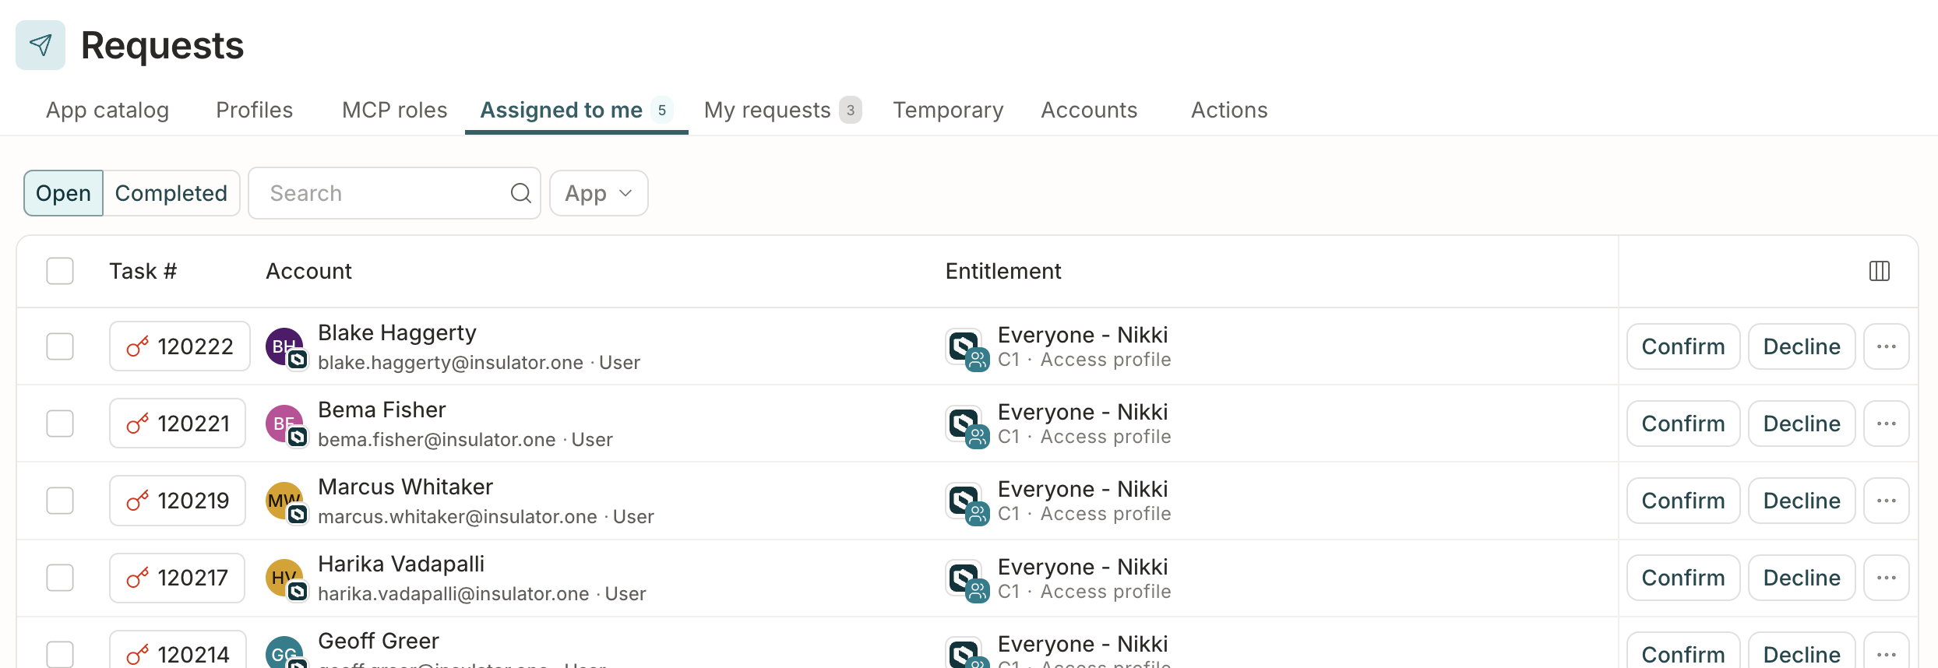
Task: Open the column settings icon
Action: tap(1880, 271)
